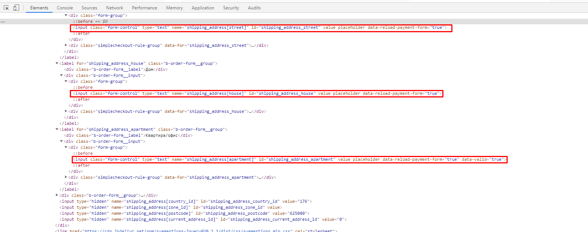Collapse the label for shipping_address_house

point(57,63)
